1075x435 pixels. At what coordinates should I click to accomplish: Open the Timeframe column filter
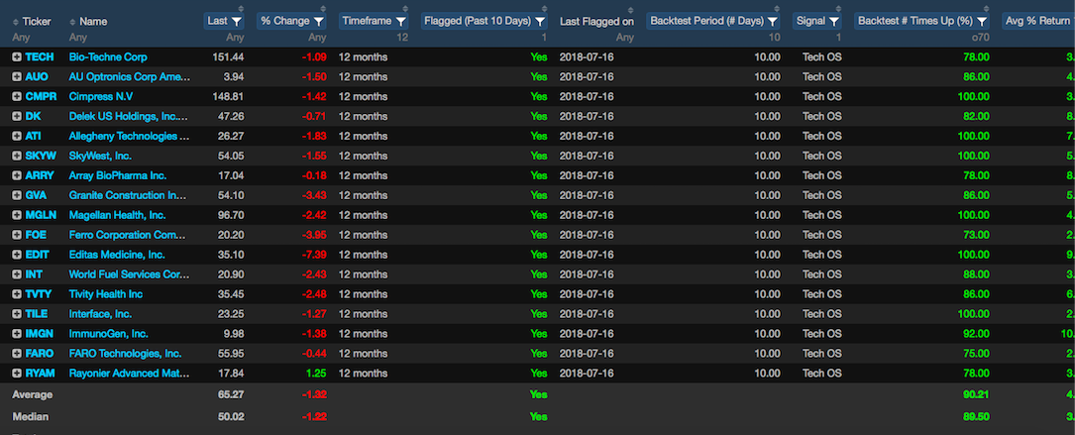400,21
